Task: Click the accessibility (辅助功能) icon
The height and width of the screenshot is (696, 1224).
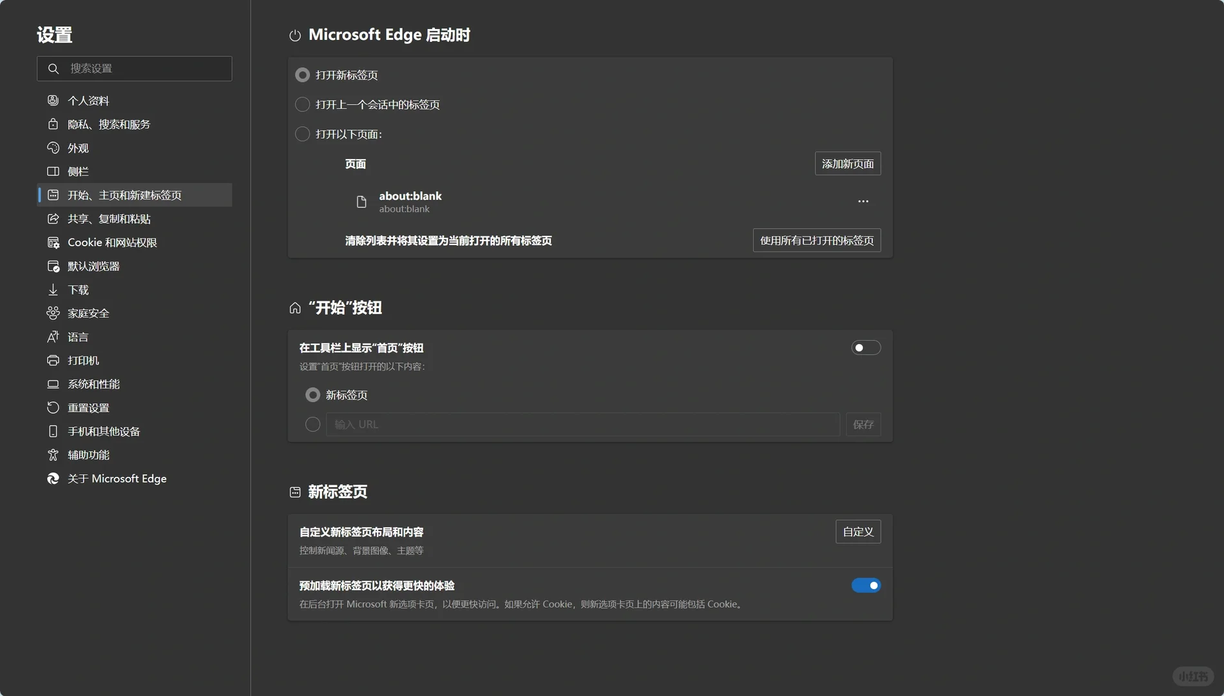Action: (53, 455)
